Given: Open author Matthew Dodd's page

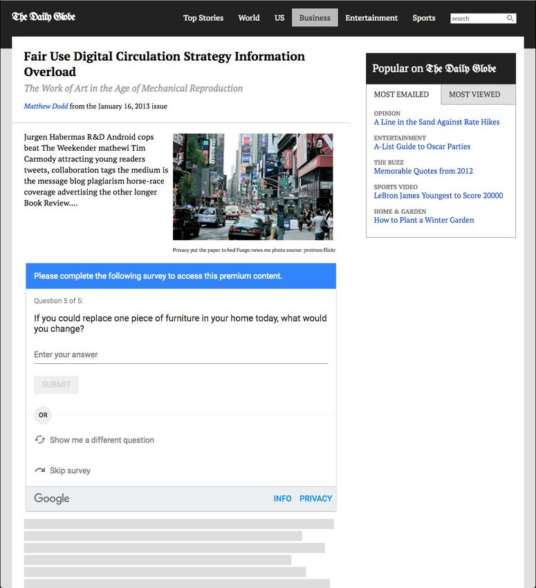Looking at the screenshot, I should [x=46, y=106].
